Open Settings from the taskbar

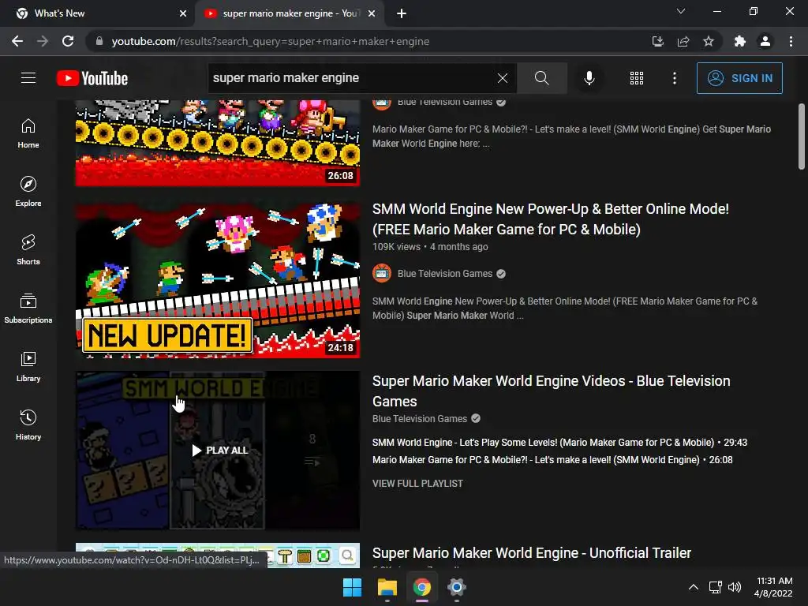click(457, 587)
